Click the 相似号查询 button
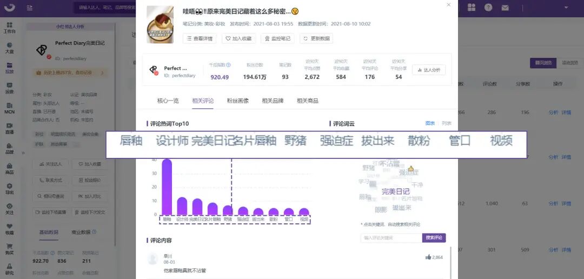The image size is (584, 279). [x=51, y=196]
